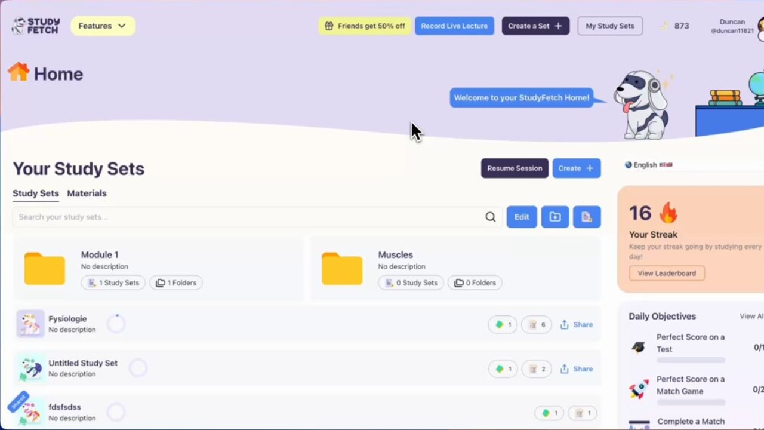Click the orange Home icon
Image resolution: width=764 pixels, height=430 pixels.
19,72
